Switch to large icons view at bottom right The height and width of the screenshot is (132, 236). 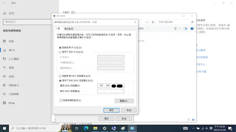click(x=193, y=120)
